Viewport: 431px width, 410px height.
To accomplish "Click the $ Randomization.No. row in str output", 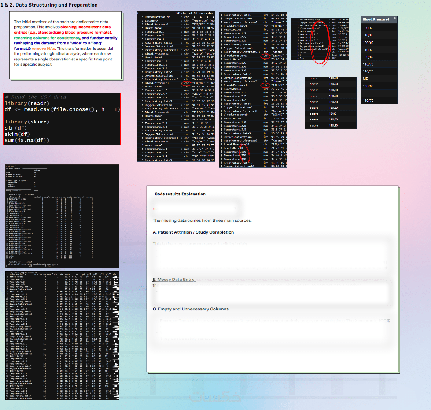I will [177, 17].
